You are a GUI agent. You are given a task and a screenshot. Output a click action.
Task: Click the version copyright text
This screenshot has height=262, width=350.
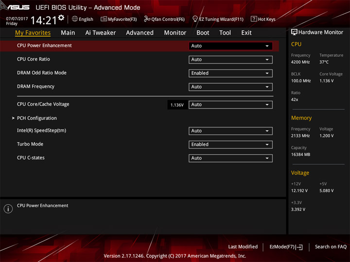tap(175, 256)
